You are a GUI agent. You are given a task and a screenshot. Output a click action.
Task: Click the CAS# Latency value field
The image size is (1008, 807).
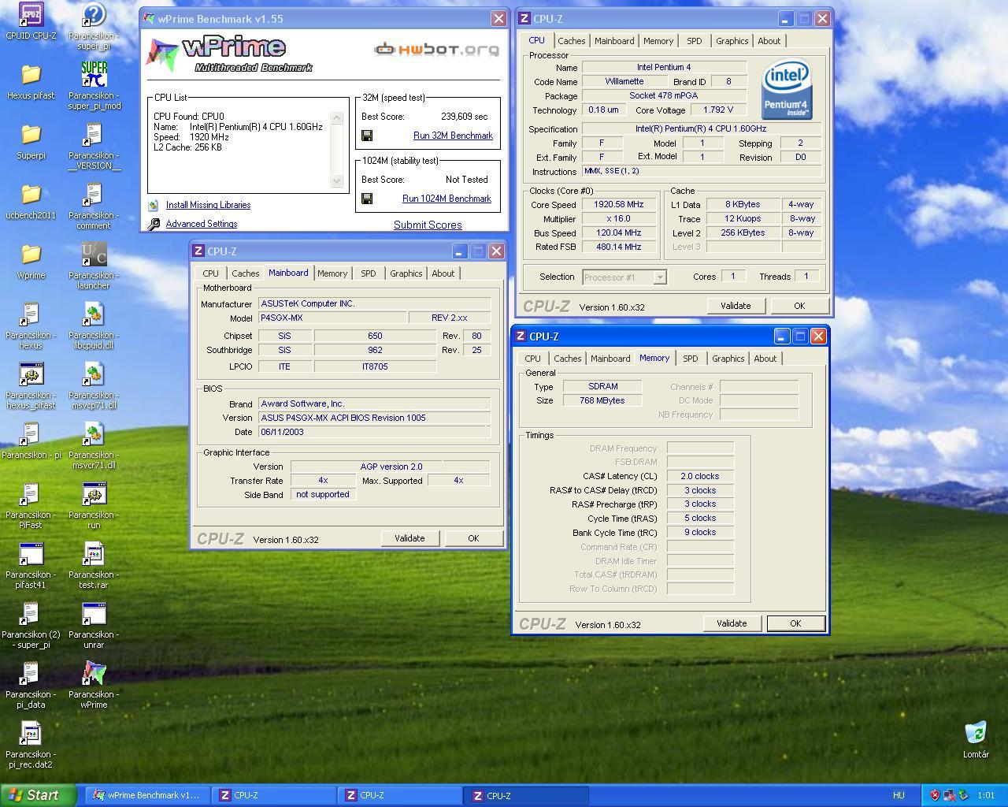[x=700, y=476]
